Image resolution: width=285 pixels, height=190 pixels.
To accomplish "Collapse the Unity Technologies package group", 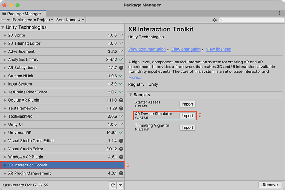I will 3,27.
